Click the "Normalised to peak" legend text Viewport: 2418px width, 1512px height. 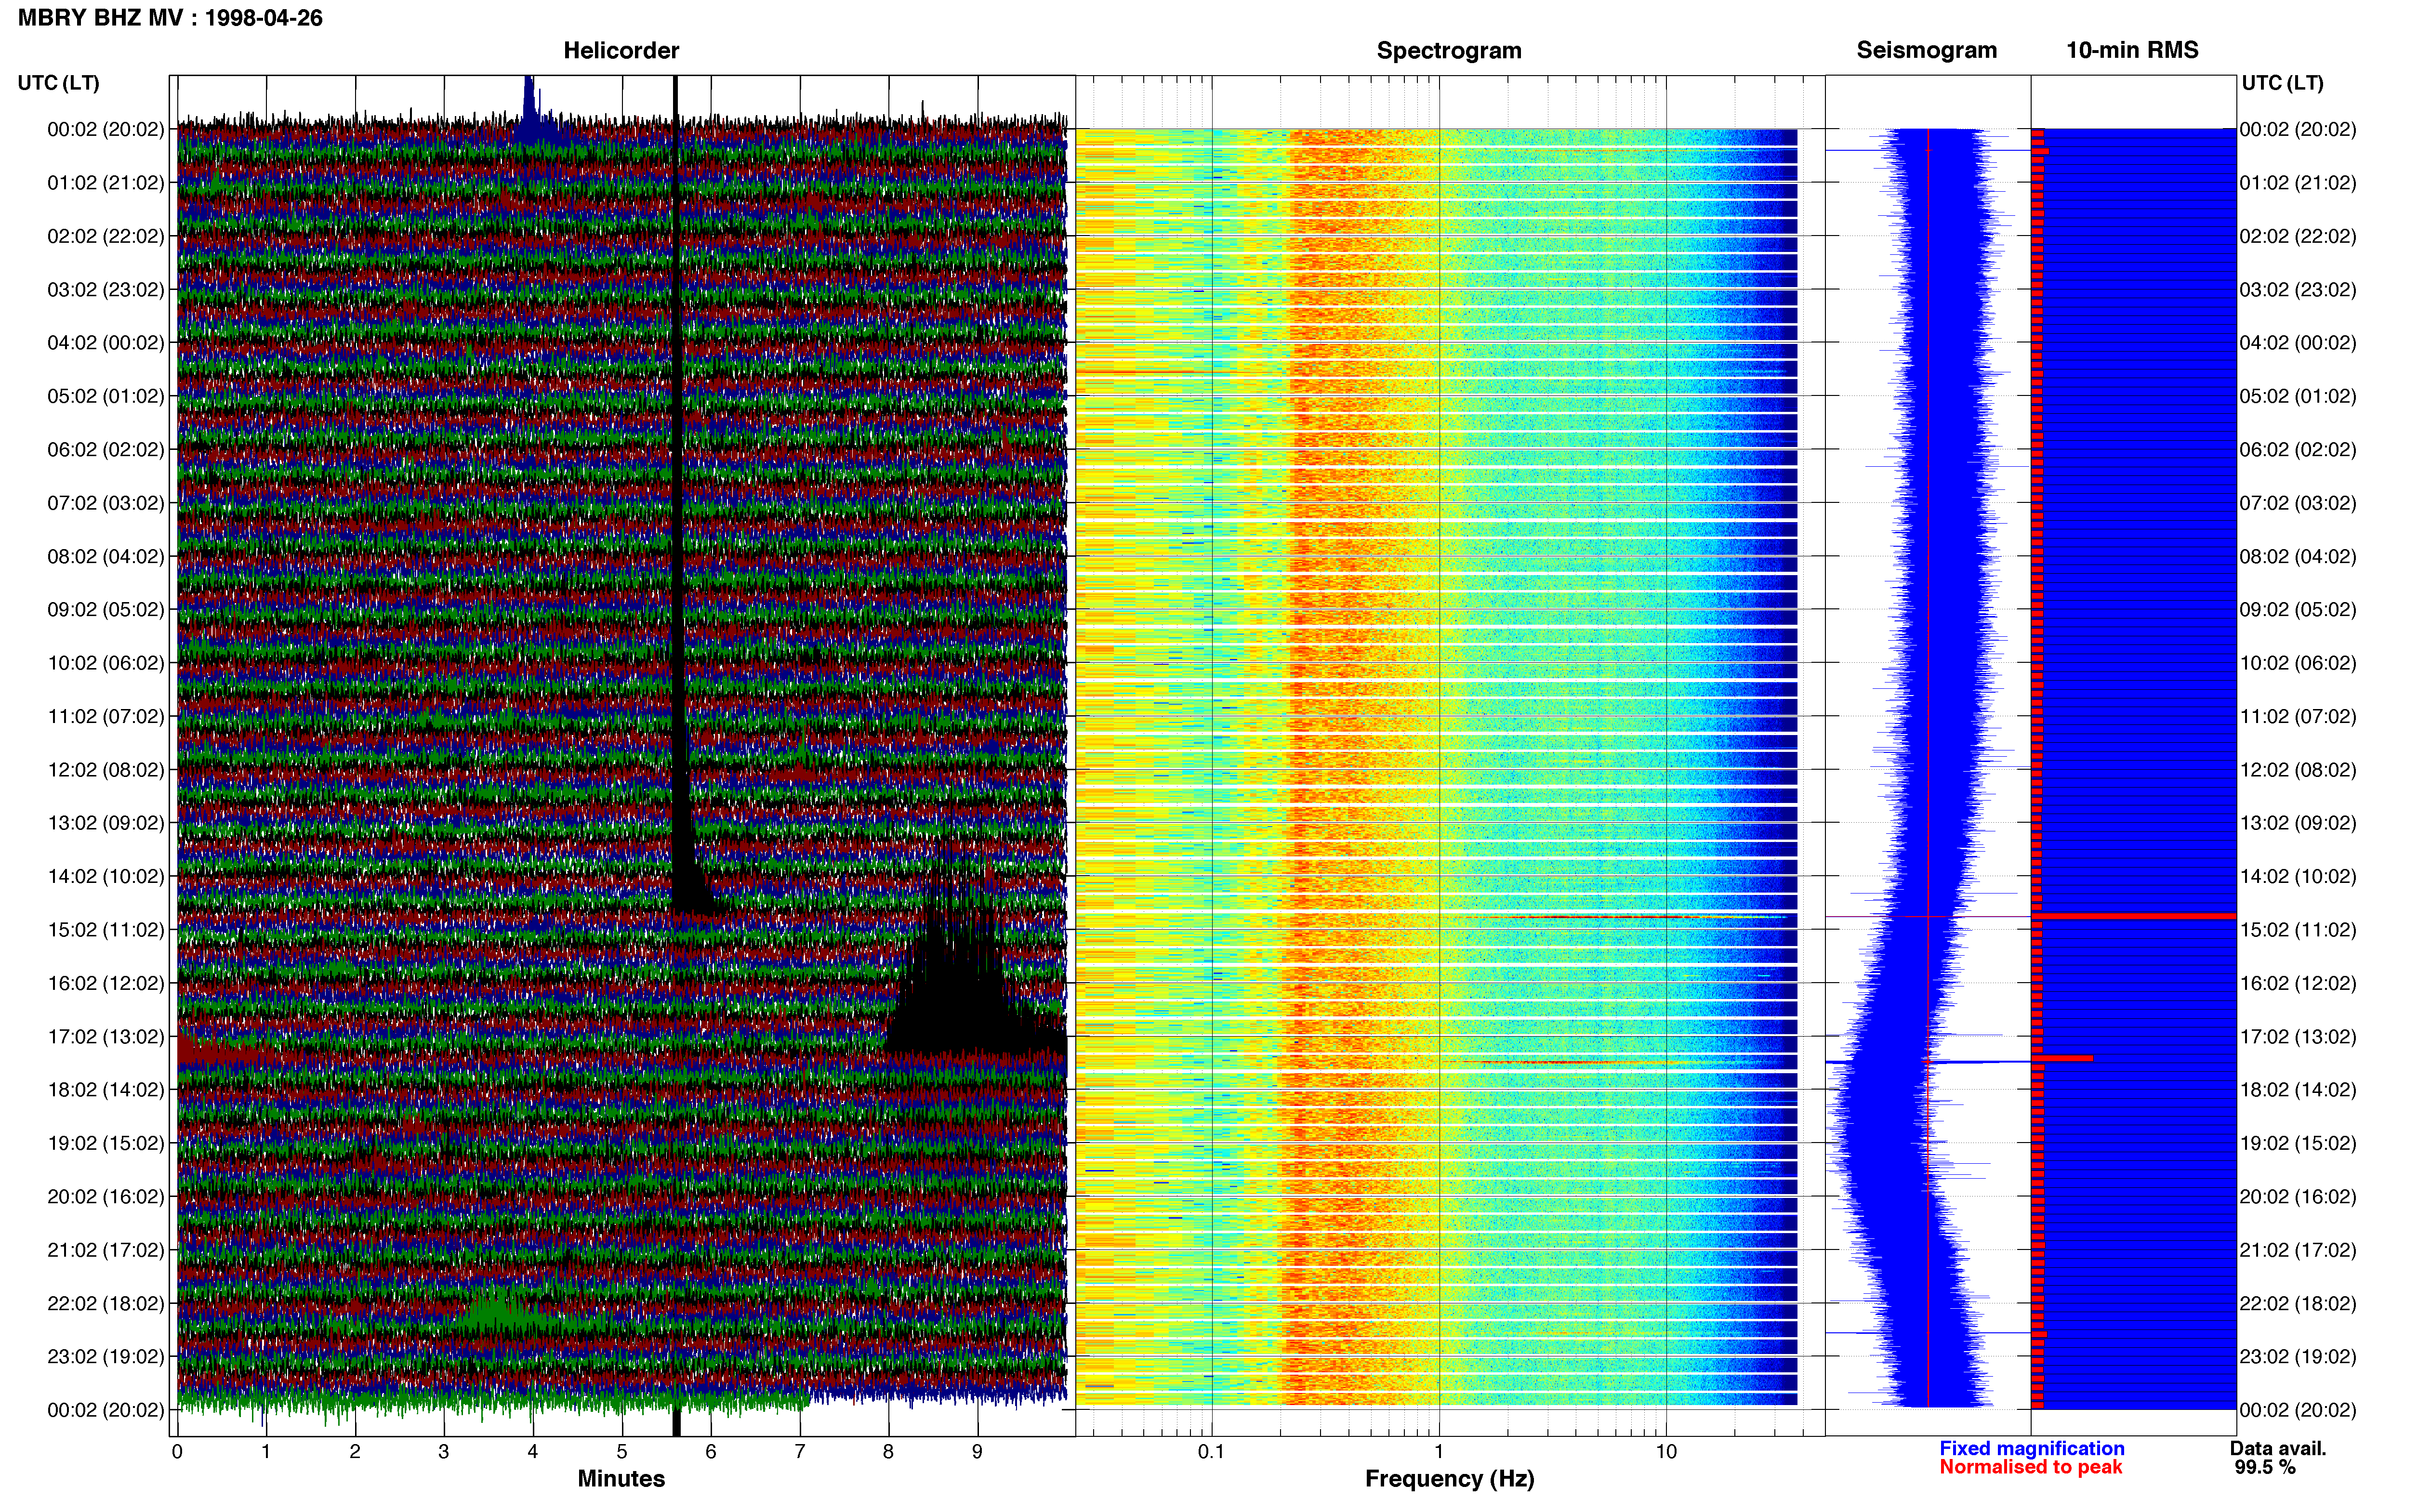(2030, 1467)
